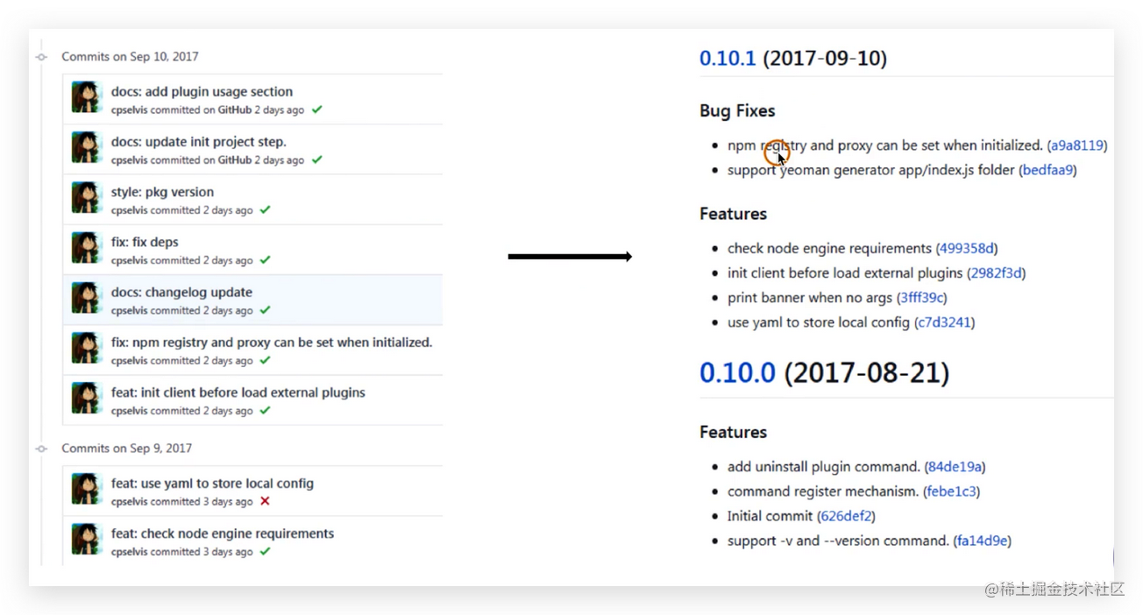Viewport: 1143px width, 615px height.
Task: Open commit 'fix: npm registry and proxy' title
Action: pos(272,343)
